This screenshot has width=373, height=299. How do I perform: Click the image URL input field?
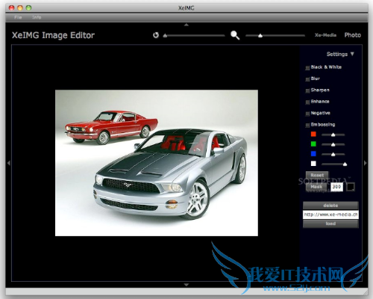click(x=330, y=215)
